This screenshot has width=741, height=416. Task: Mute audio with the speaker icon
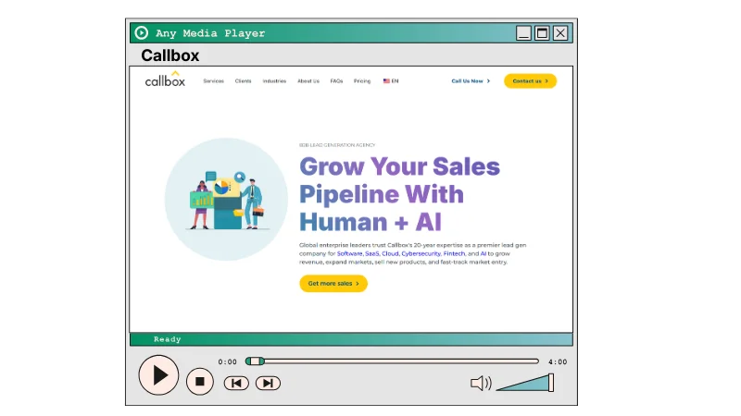pyautogui.click(x=481, y=383)
